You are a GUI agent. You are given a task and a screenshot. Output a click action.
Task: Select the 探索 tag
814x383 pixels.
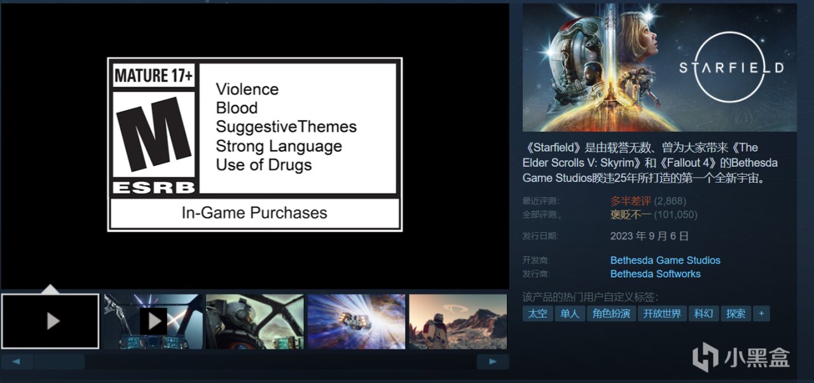click(x=736, y=314)
